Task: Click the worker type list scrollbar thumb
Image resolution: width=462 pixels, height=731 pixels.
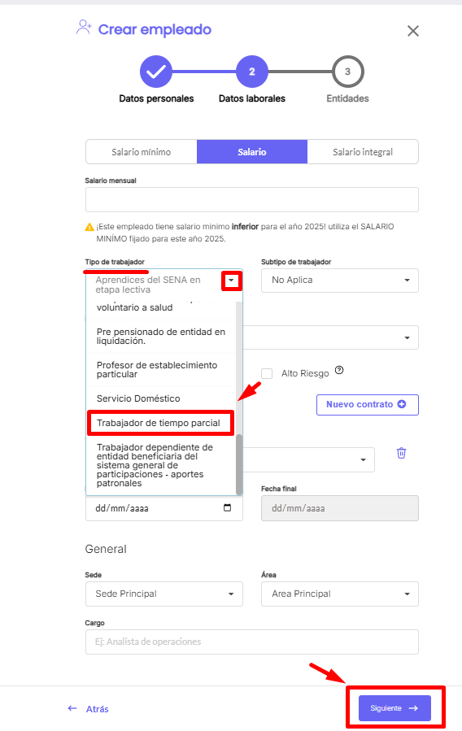Action: 239,464
